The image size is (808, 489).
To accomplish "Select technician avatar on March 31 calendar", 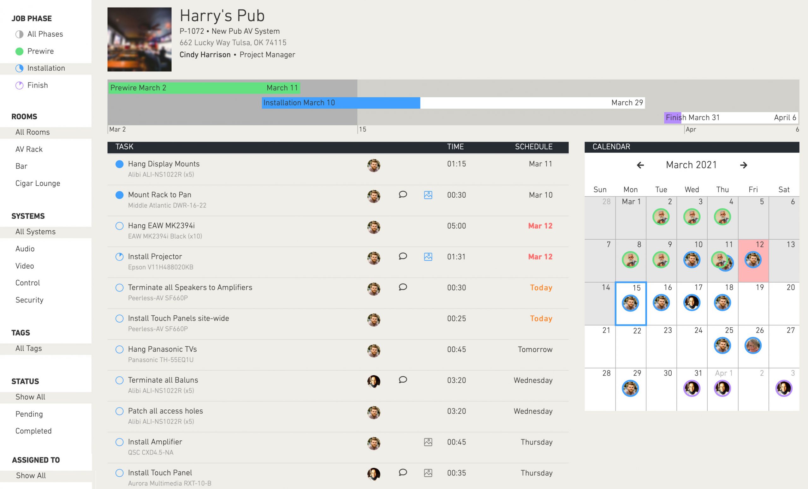I will [692, 388].
